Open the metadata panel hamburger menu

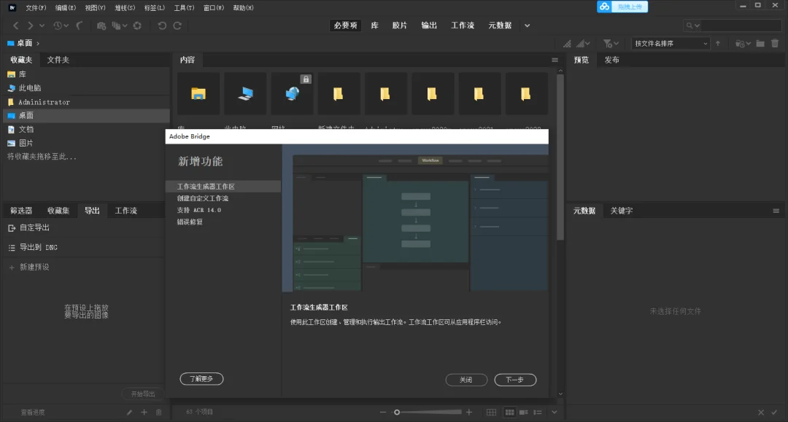[776, 211]
